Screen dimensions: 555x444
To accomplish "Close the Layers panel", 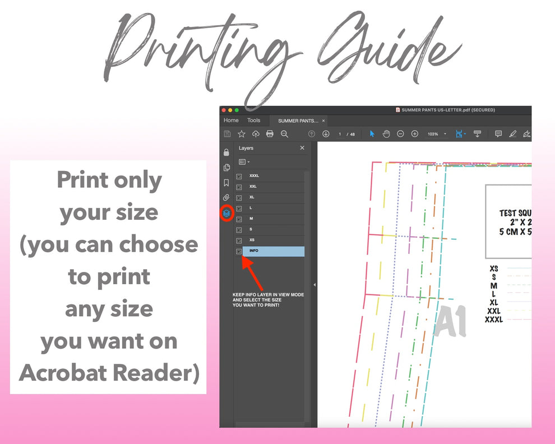I will 302,148.
